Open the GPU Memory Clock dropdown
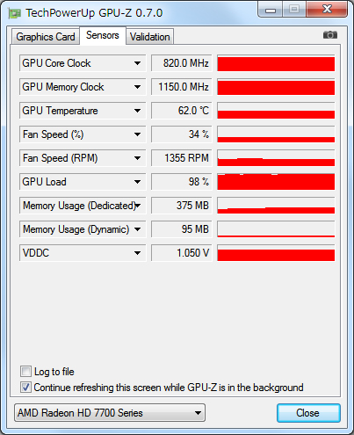354x435 pixels. tap(137, 87)
